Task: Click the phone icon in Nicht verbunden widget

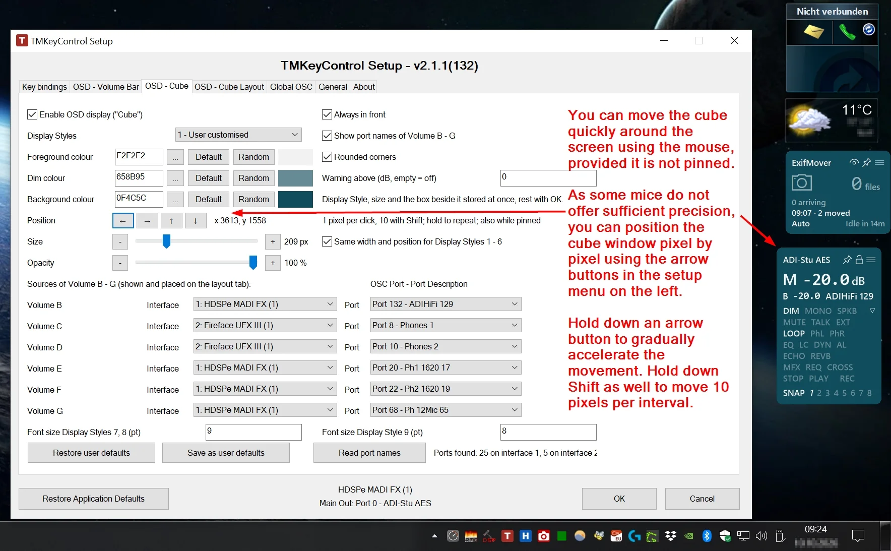Action: pos(847,32)
